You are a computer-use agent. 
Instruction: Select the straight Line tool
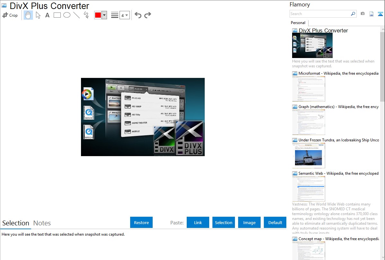pyautogui.click(x=76, y=15)
